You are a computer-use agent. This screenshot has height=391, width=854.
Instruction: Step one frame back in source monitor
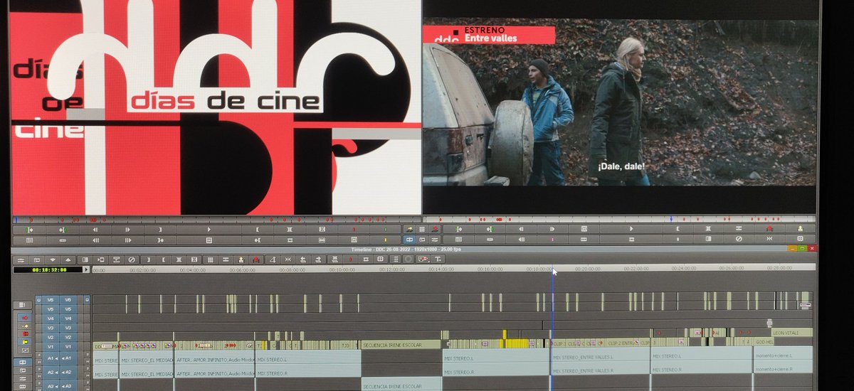pyautogui.click(x=95, y=230)
